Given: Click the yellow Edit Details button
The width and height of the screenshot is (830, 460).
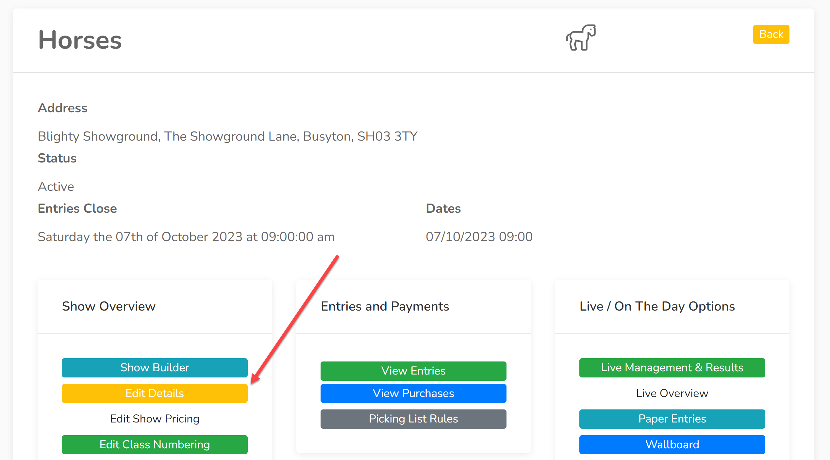Looking at the screenshot, I should click(x=155, y=393).
